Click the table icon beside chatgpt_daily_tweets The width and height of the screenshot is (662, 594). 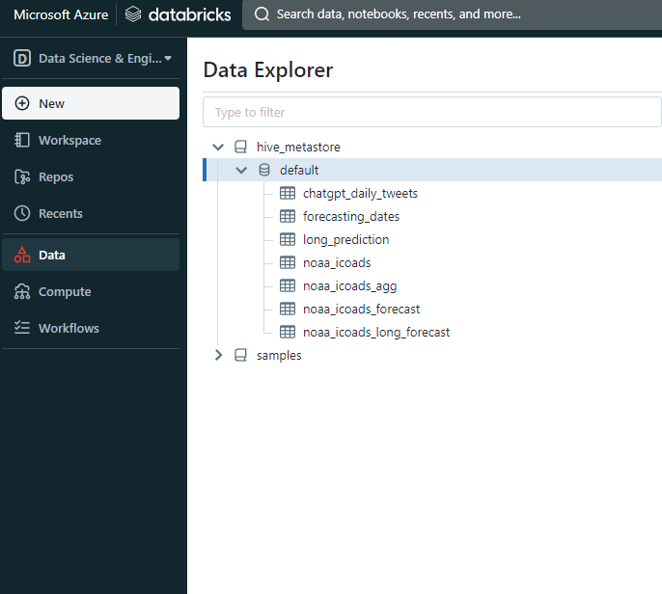click(x=287, y=194)
